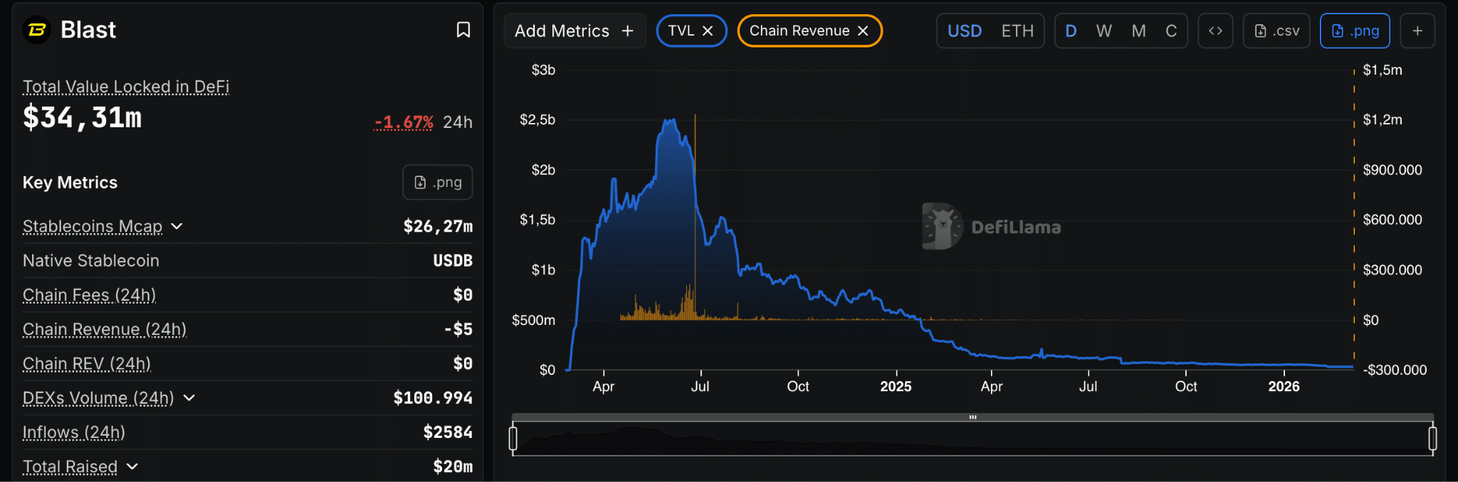This screenshot has height=482, width=1458.
Task: Grab the left handle of the range slider
Action: coord(513,438)
